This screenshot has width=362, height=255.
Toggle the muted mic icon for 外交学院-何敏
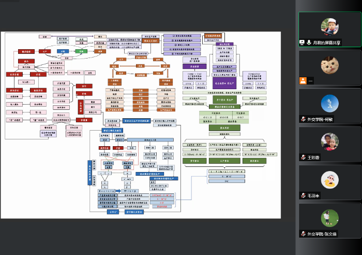click(303, 119)
